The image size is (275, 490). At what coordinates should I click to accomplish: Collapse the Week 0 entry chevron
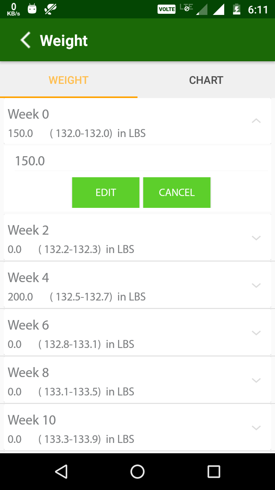coord(256,121)
